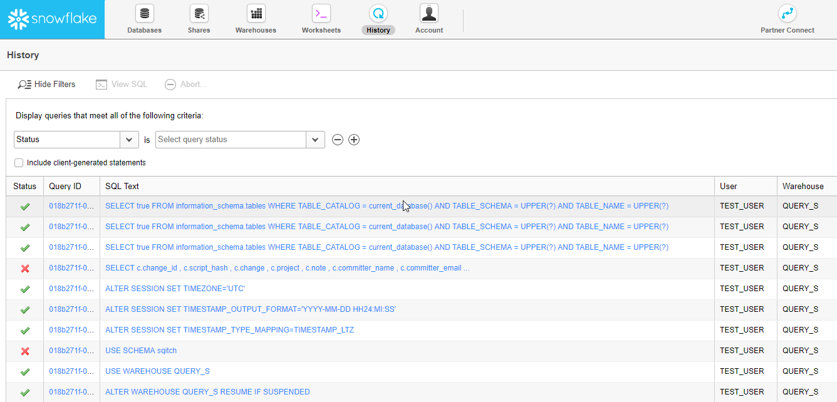Open the ALTER SESSION SET TIMEZONE query link
837x402 pixels.
174,288
